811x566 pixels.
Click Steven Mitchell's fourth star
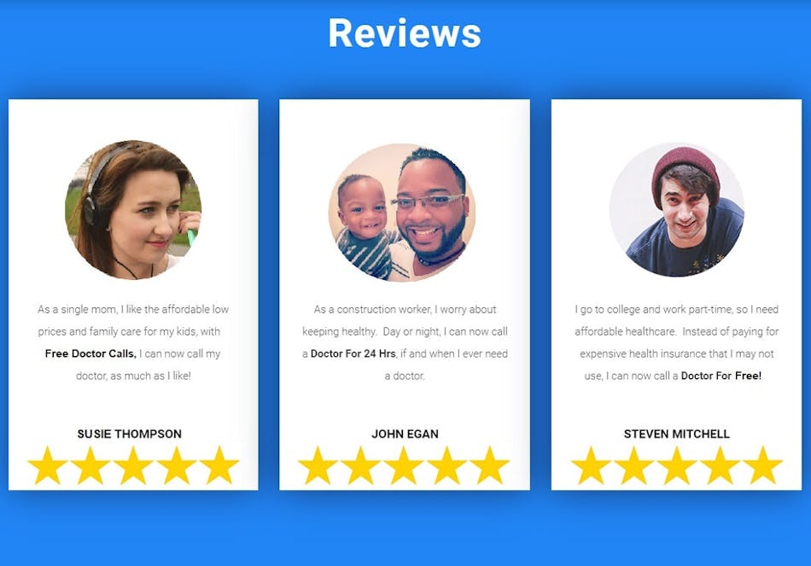pos(720,465)
